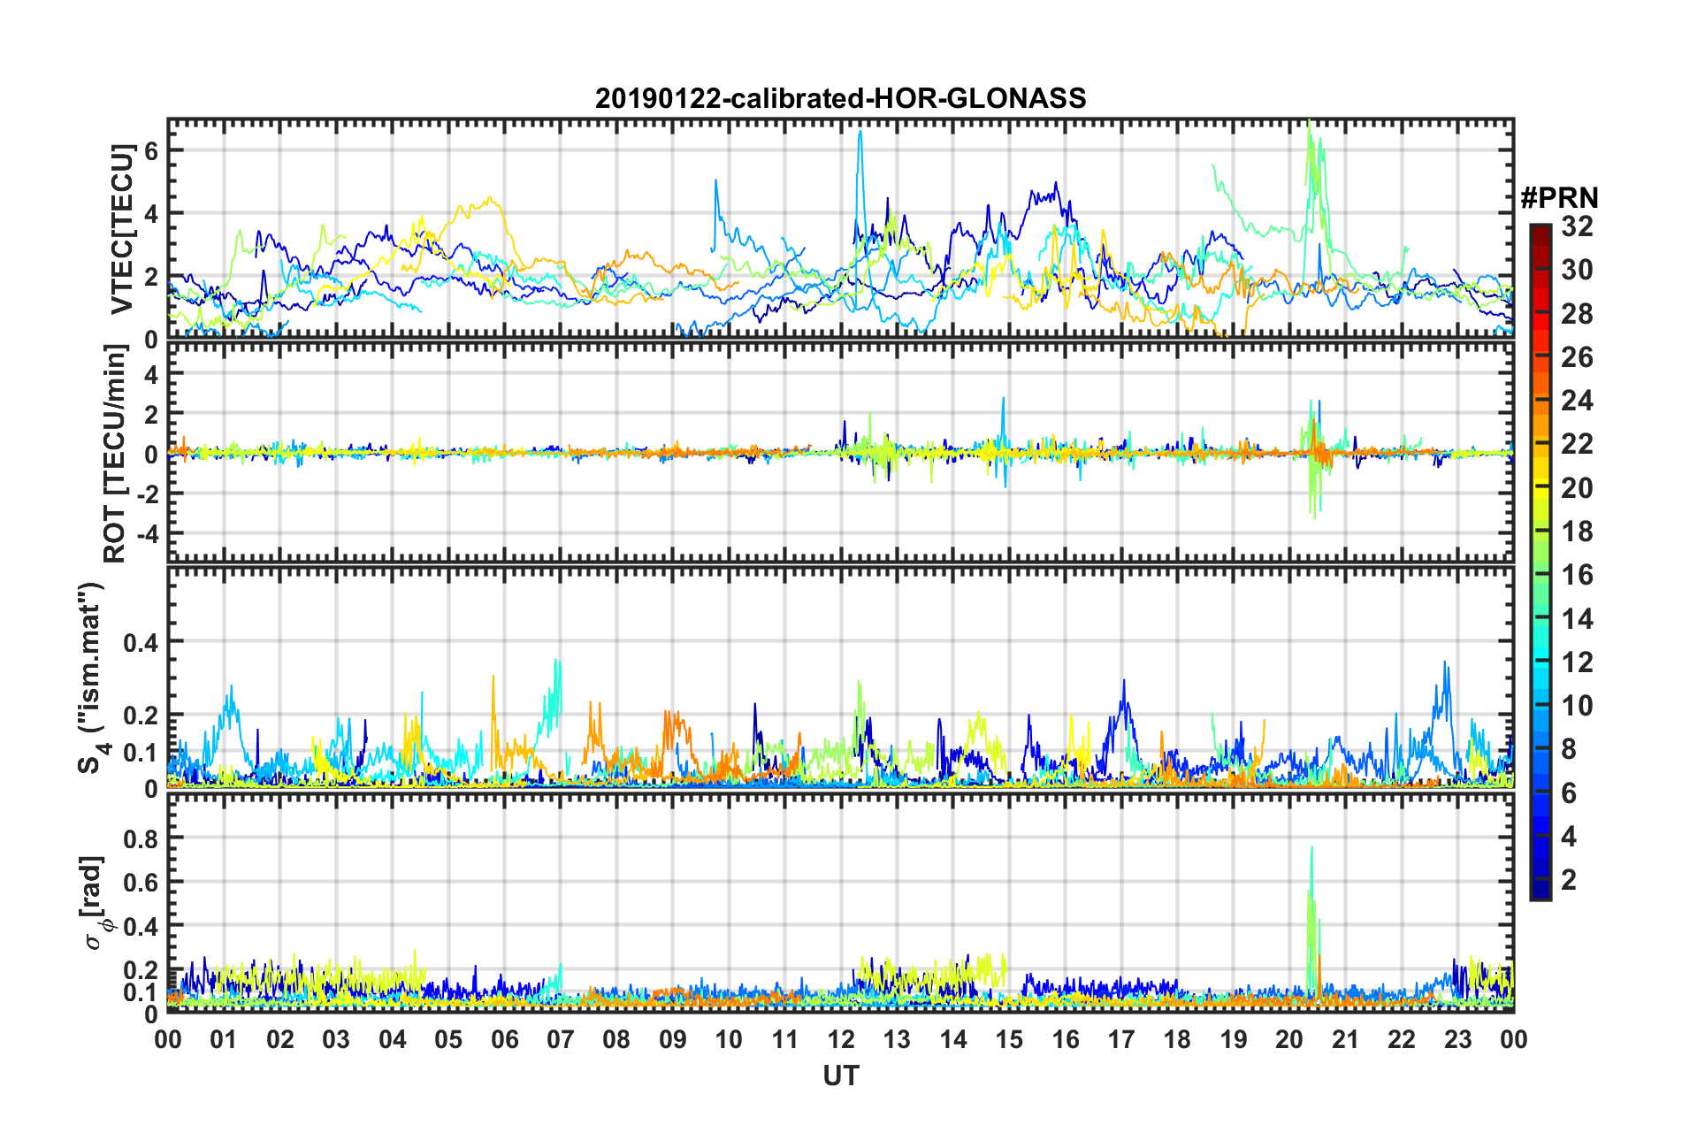The width and height of the screenshot is (1682, 1125).
Task: Click the 06 hour tick label on the UT axis
Action: click(504, 1039)
